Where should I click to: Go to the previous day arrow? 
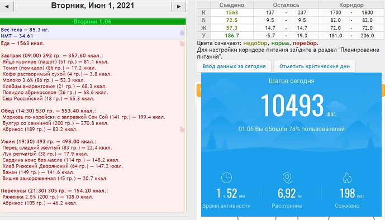[7, 6]
